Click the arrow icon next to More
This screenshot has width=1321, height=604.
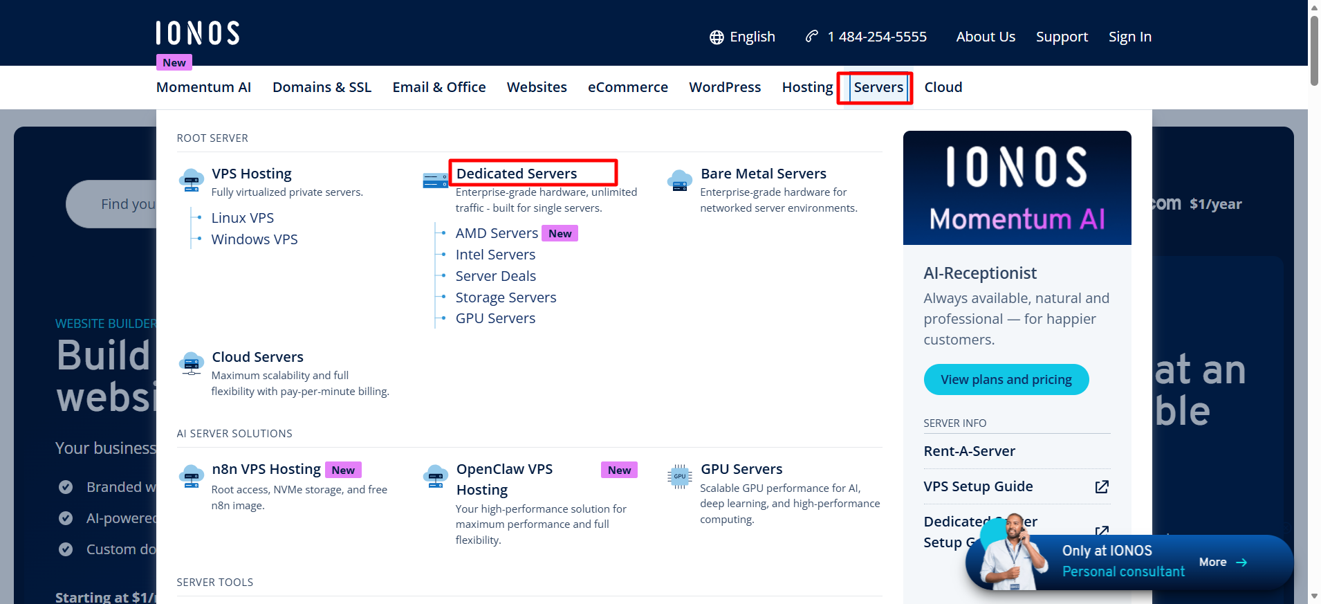click(1241, 562)
